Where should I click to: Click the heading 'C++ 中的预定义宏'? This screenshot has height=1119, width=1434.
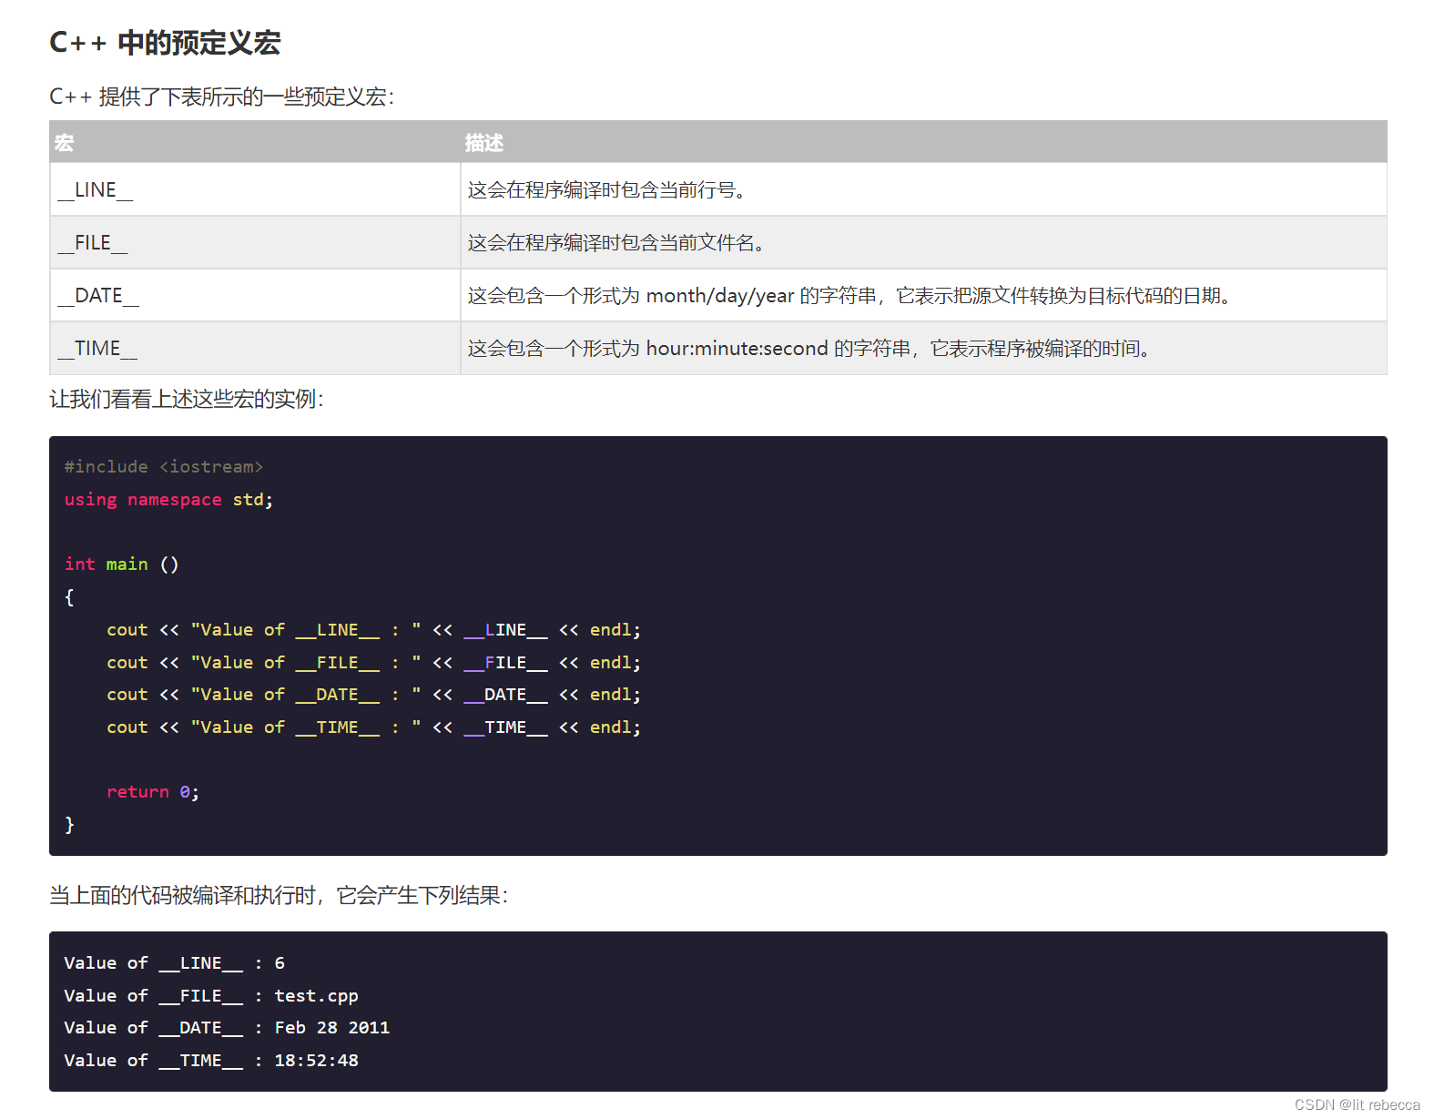click(165, 43)
